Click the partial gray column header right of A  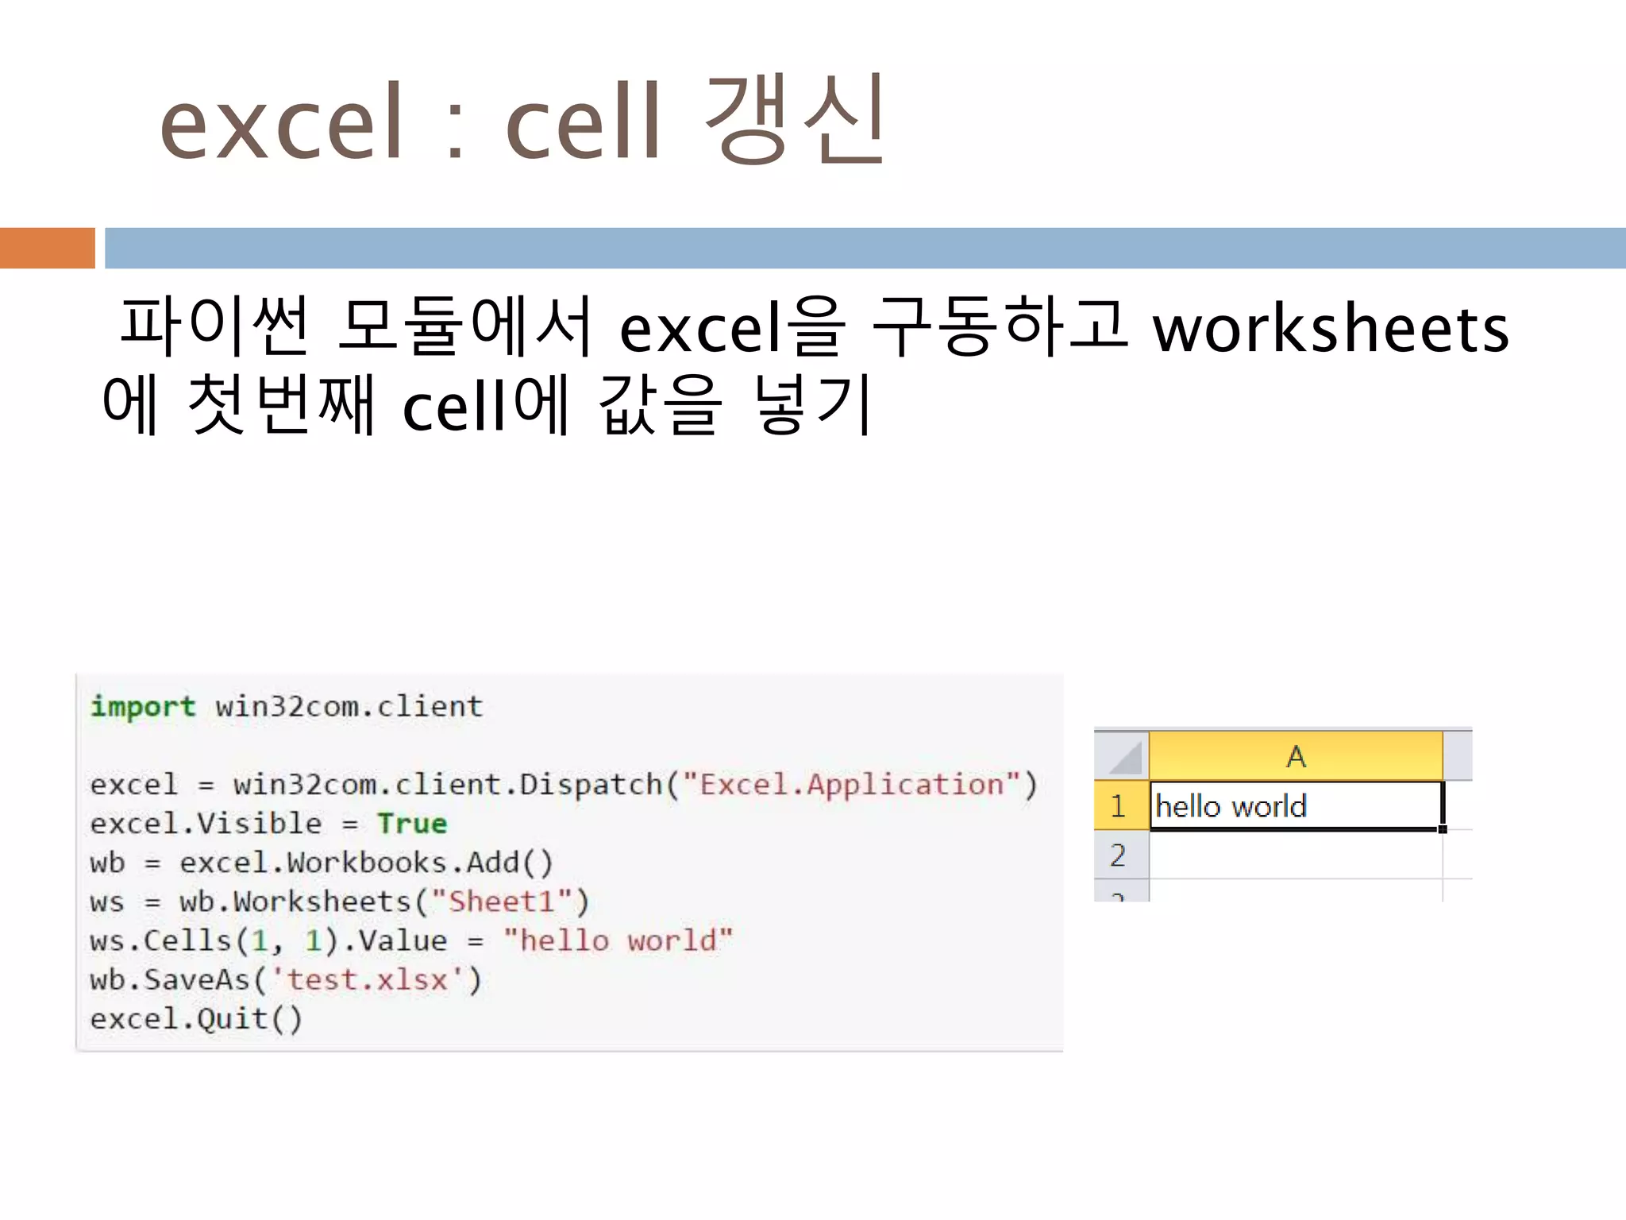click(1458, 756)
